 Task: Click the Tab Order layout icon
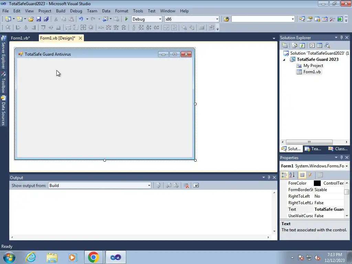(x=211, y=27)
